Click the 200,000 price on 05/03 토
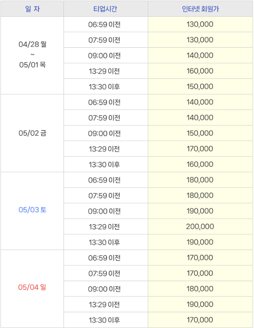The image size is (254, 328). pyautogui.click(x=200, y=226)
